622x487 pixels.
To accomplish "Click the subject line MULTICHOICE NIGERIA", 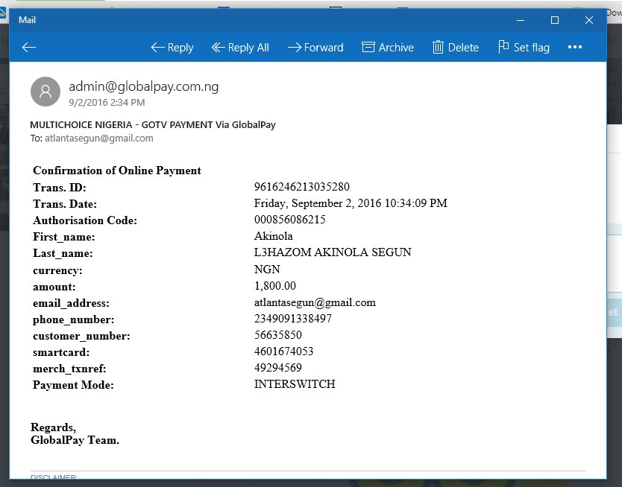I will coord(153,124).
